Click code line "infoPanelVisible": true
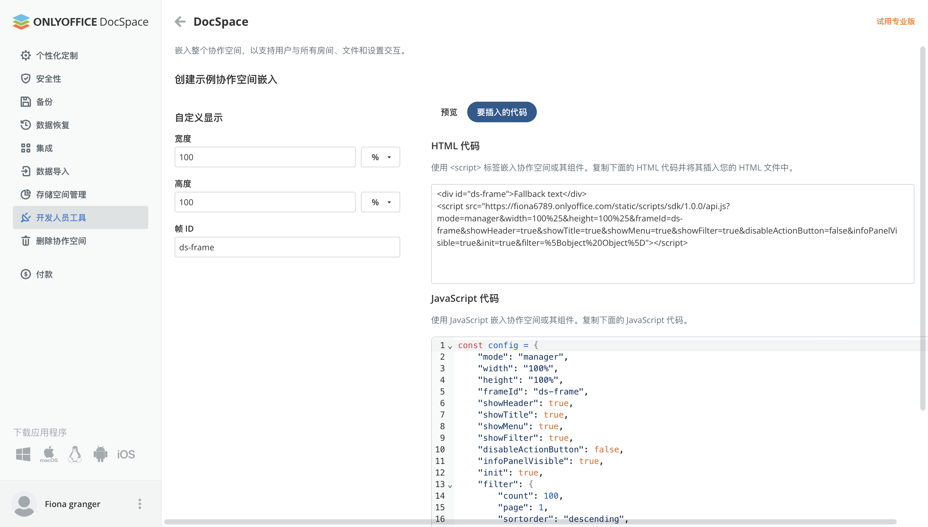The width and height of the screenshot is (928, 527). (x=540, y=461)
